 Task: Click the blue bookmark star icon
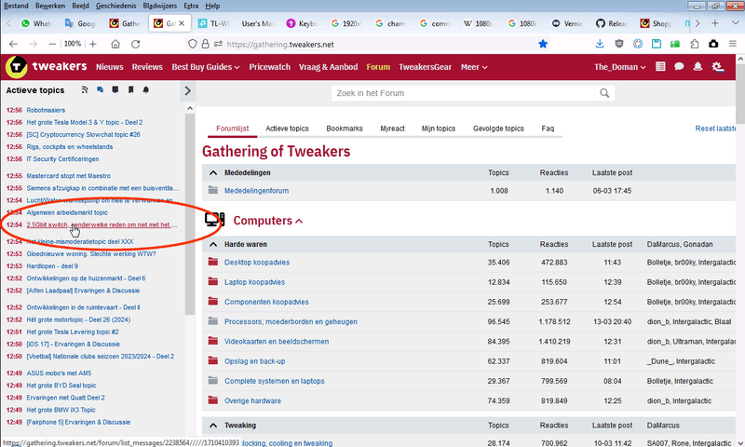[x=543, y=44]
